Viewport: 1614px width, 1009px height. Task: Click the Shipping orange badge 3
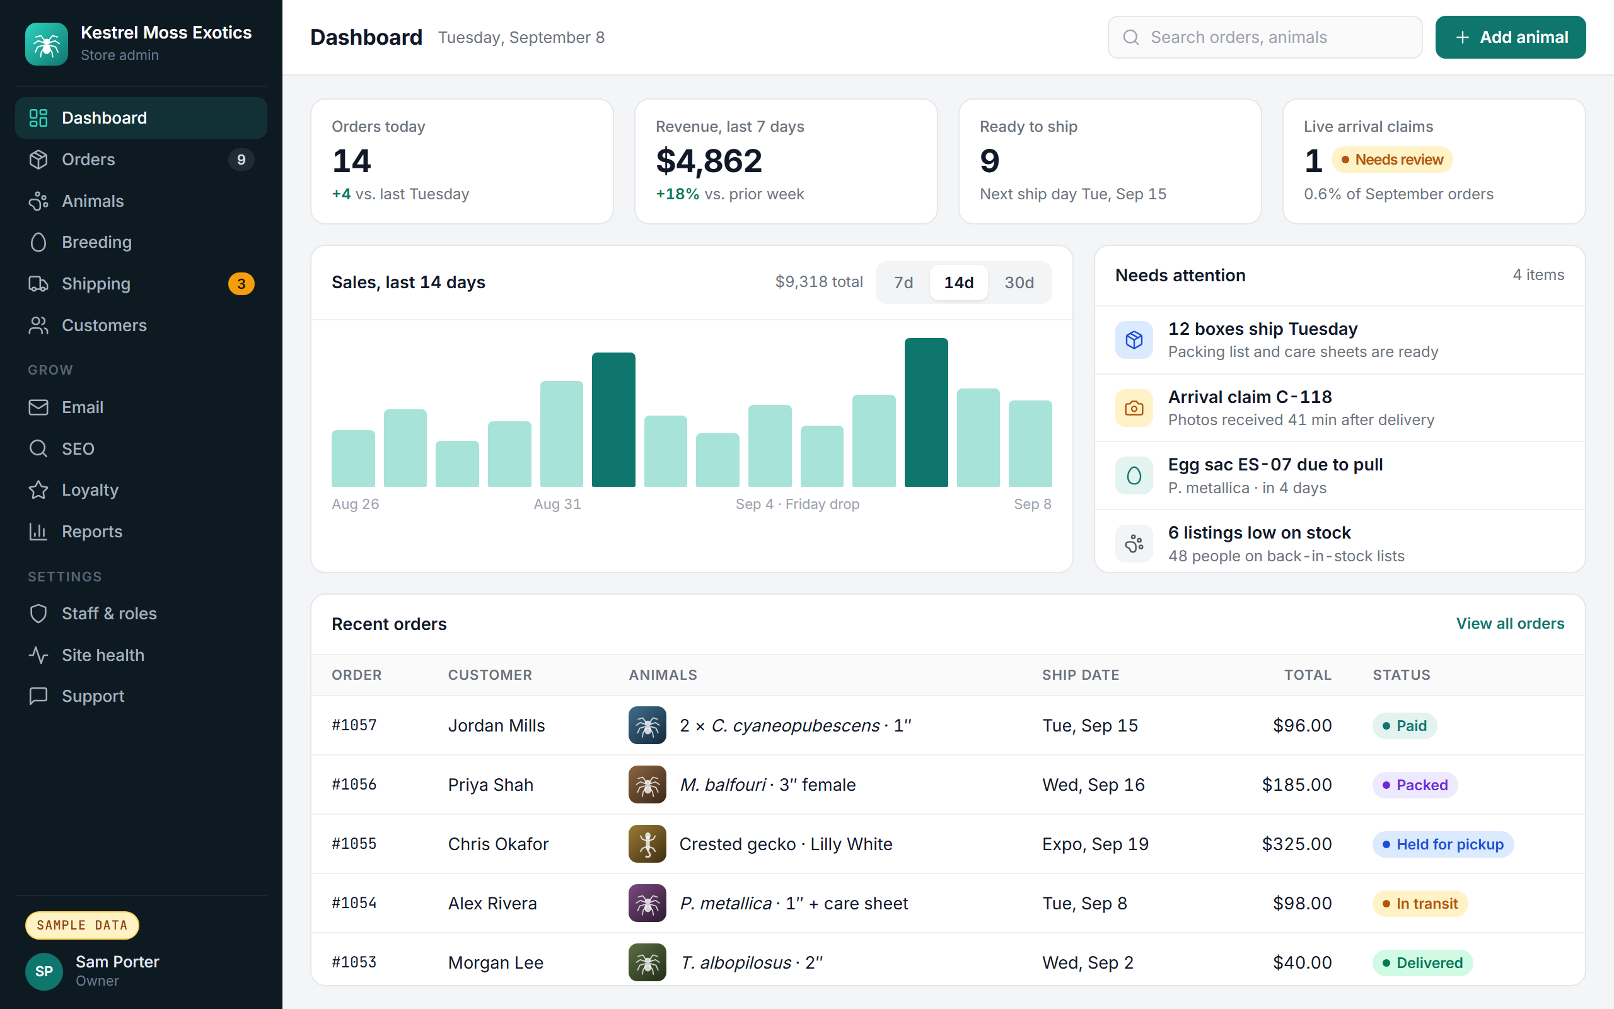pyautogui.click(x=241, y=284)
